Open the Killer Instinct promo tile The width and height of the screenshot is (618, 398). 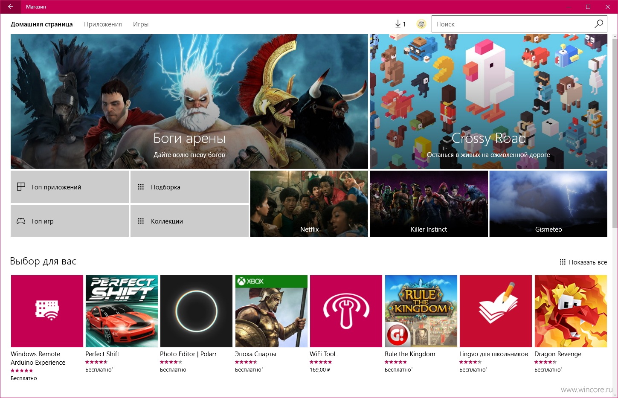(429, 204)
